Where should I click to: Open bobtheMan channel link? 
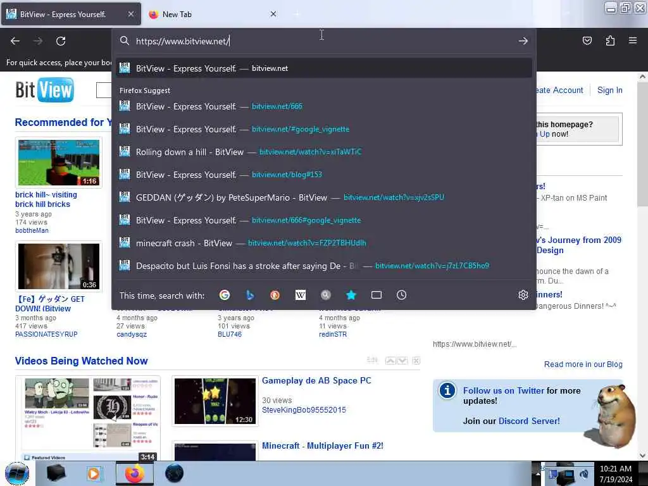tap(32, 230)
